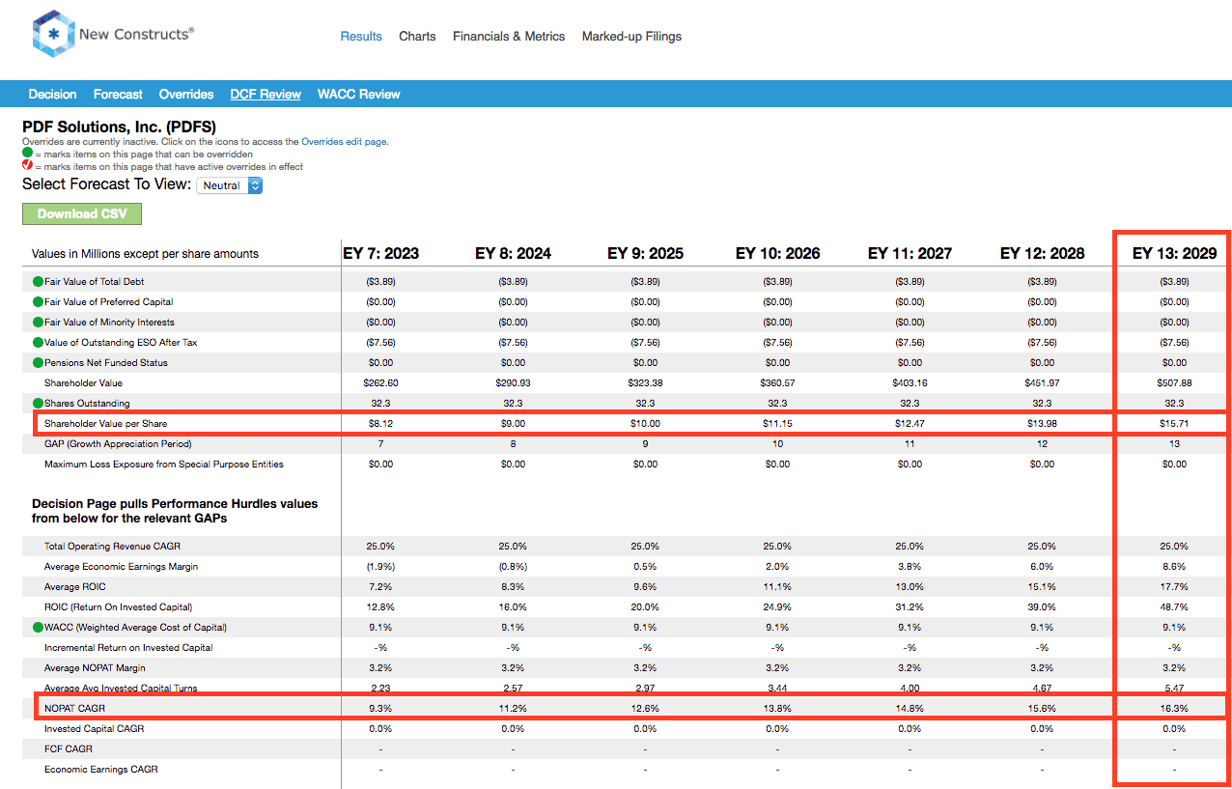Switch to the Forecast tab
Viewport: 1232px width, 789px height.
coord(118,95)
